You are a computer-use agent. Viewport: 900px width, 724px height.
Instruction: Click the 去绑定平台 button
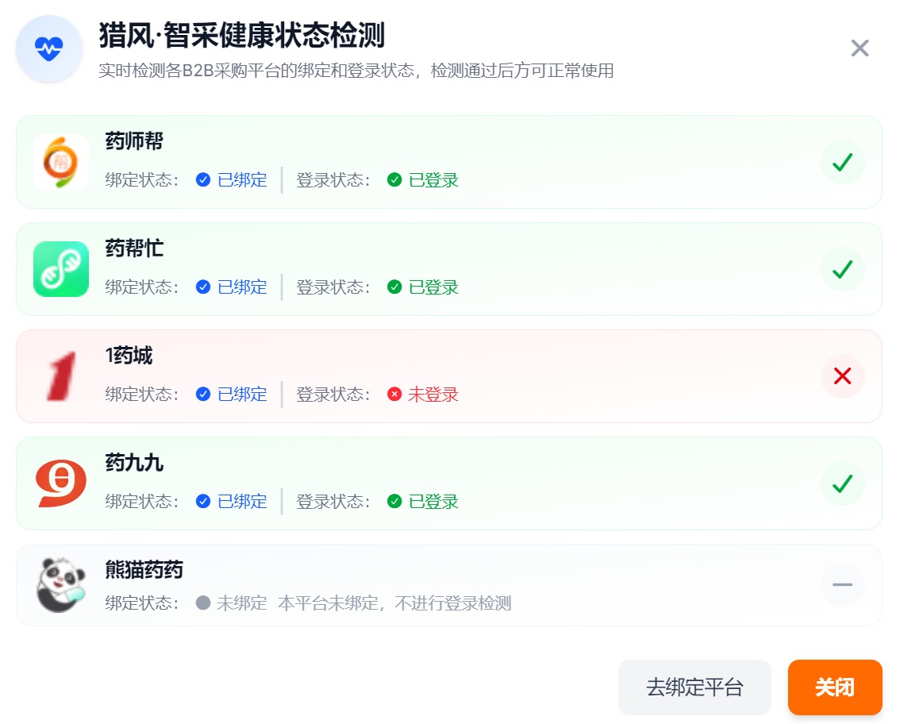pyautogui.click(x=694, y=687)
